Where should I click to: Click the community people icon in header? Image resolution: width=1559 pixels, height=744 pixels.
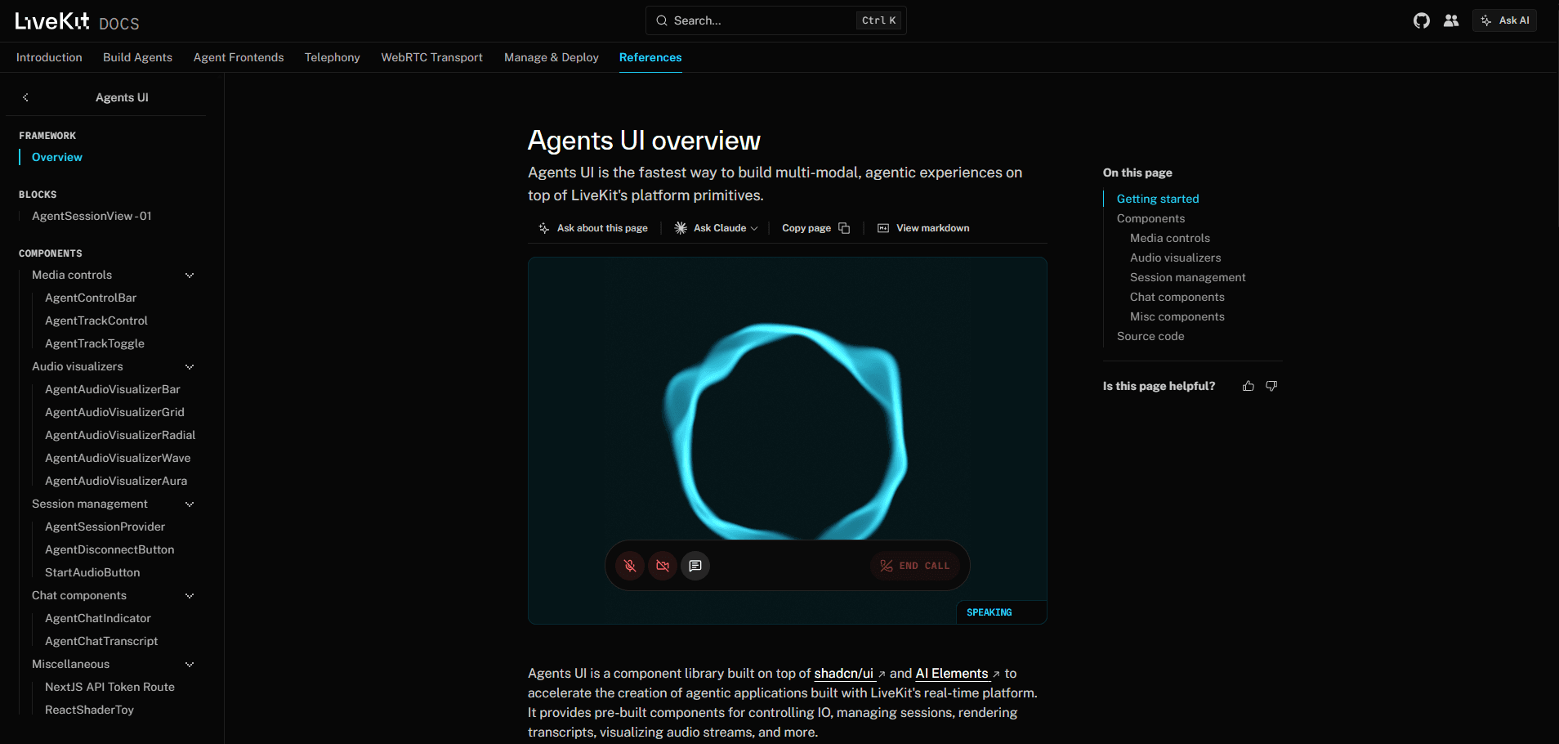coord(1451,20)
